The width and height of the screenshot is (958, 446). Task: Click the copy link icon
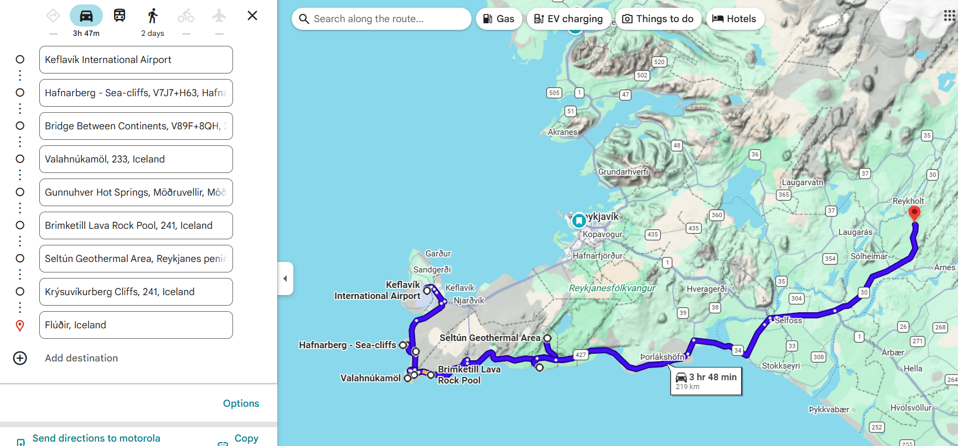pyautogui.click(x=223, y=443)
